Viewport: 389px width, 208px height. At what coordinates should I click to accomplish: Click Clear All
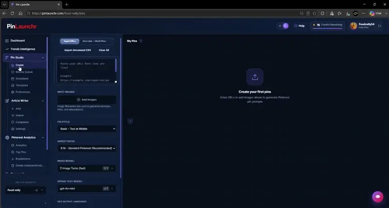point(104,50)
